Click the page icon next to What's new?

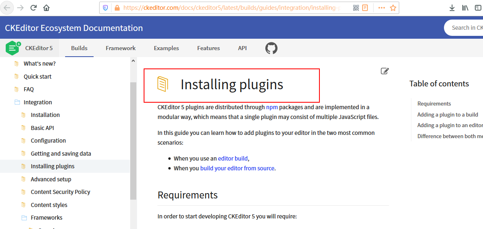[x=16, y=64]
